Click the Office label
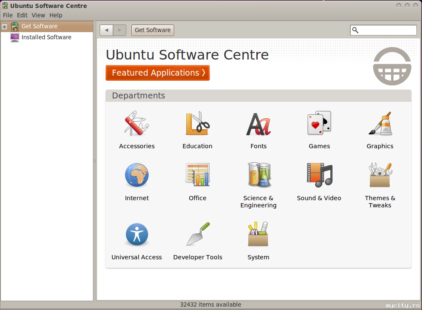 click(x=198, y=198)
